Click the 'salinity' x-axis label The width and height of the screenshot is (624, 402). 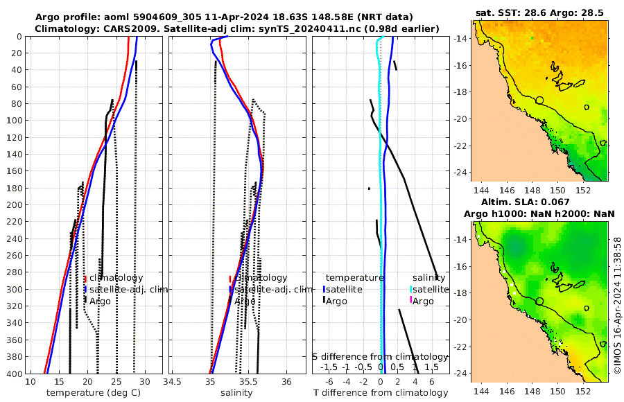236,393
